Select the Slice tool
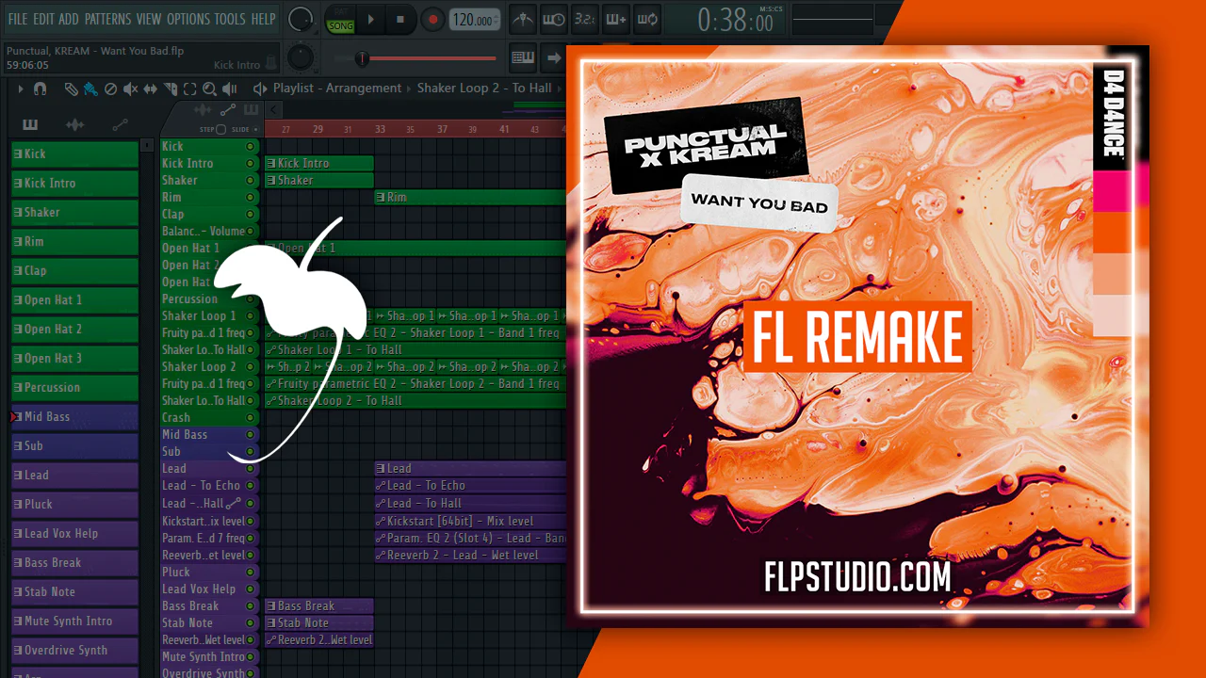The image size is (1206, 678). (x=171, y=89)
